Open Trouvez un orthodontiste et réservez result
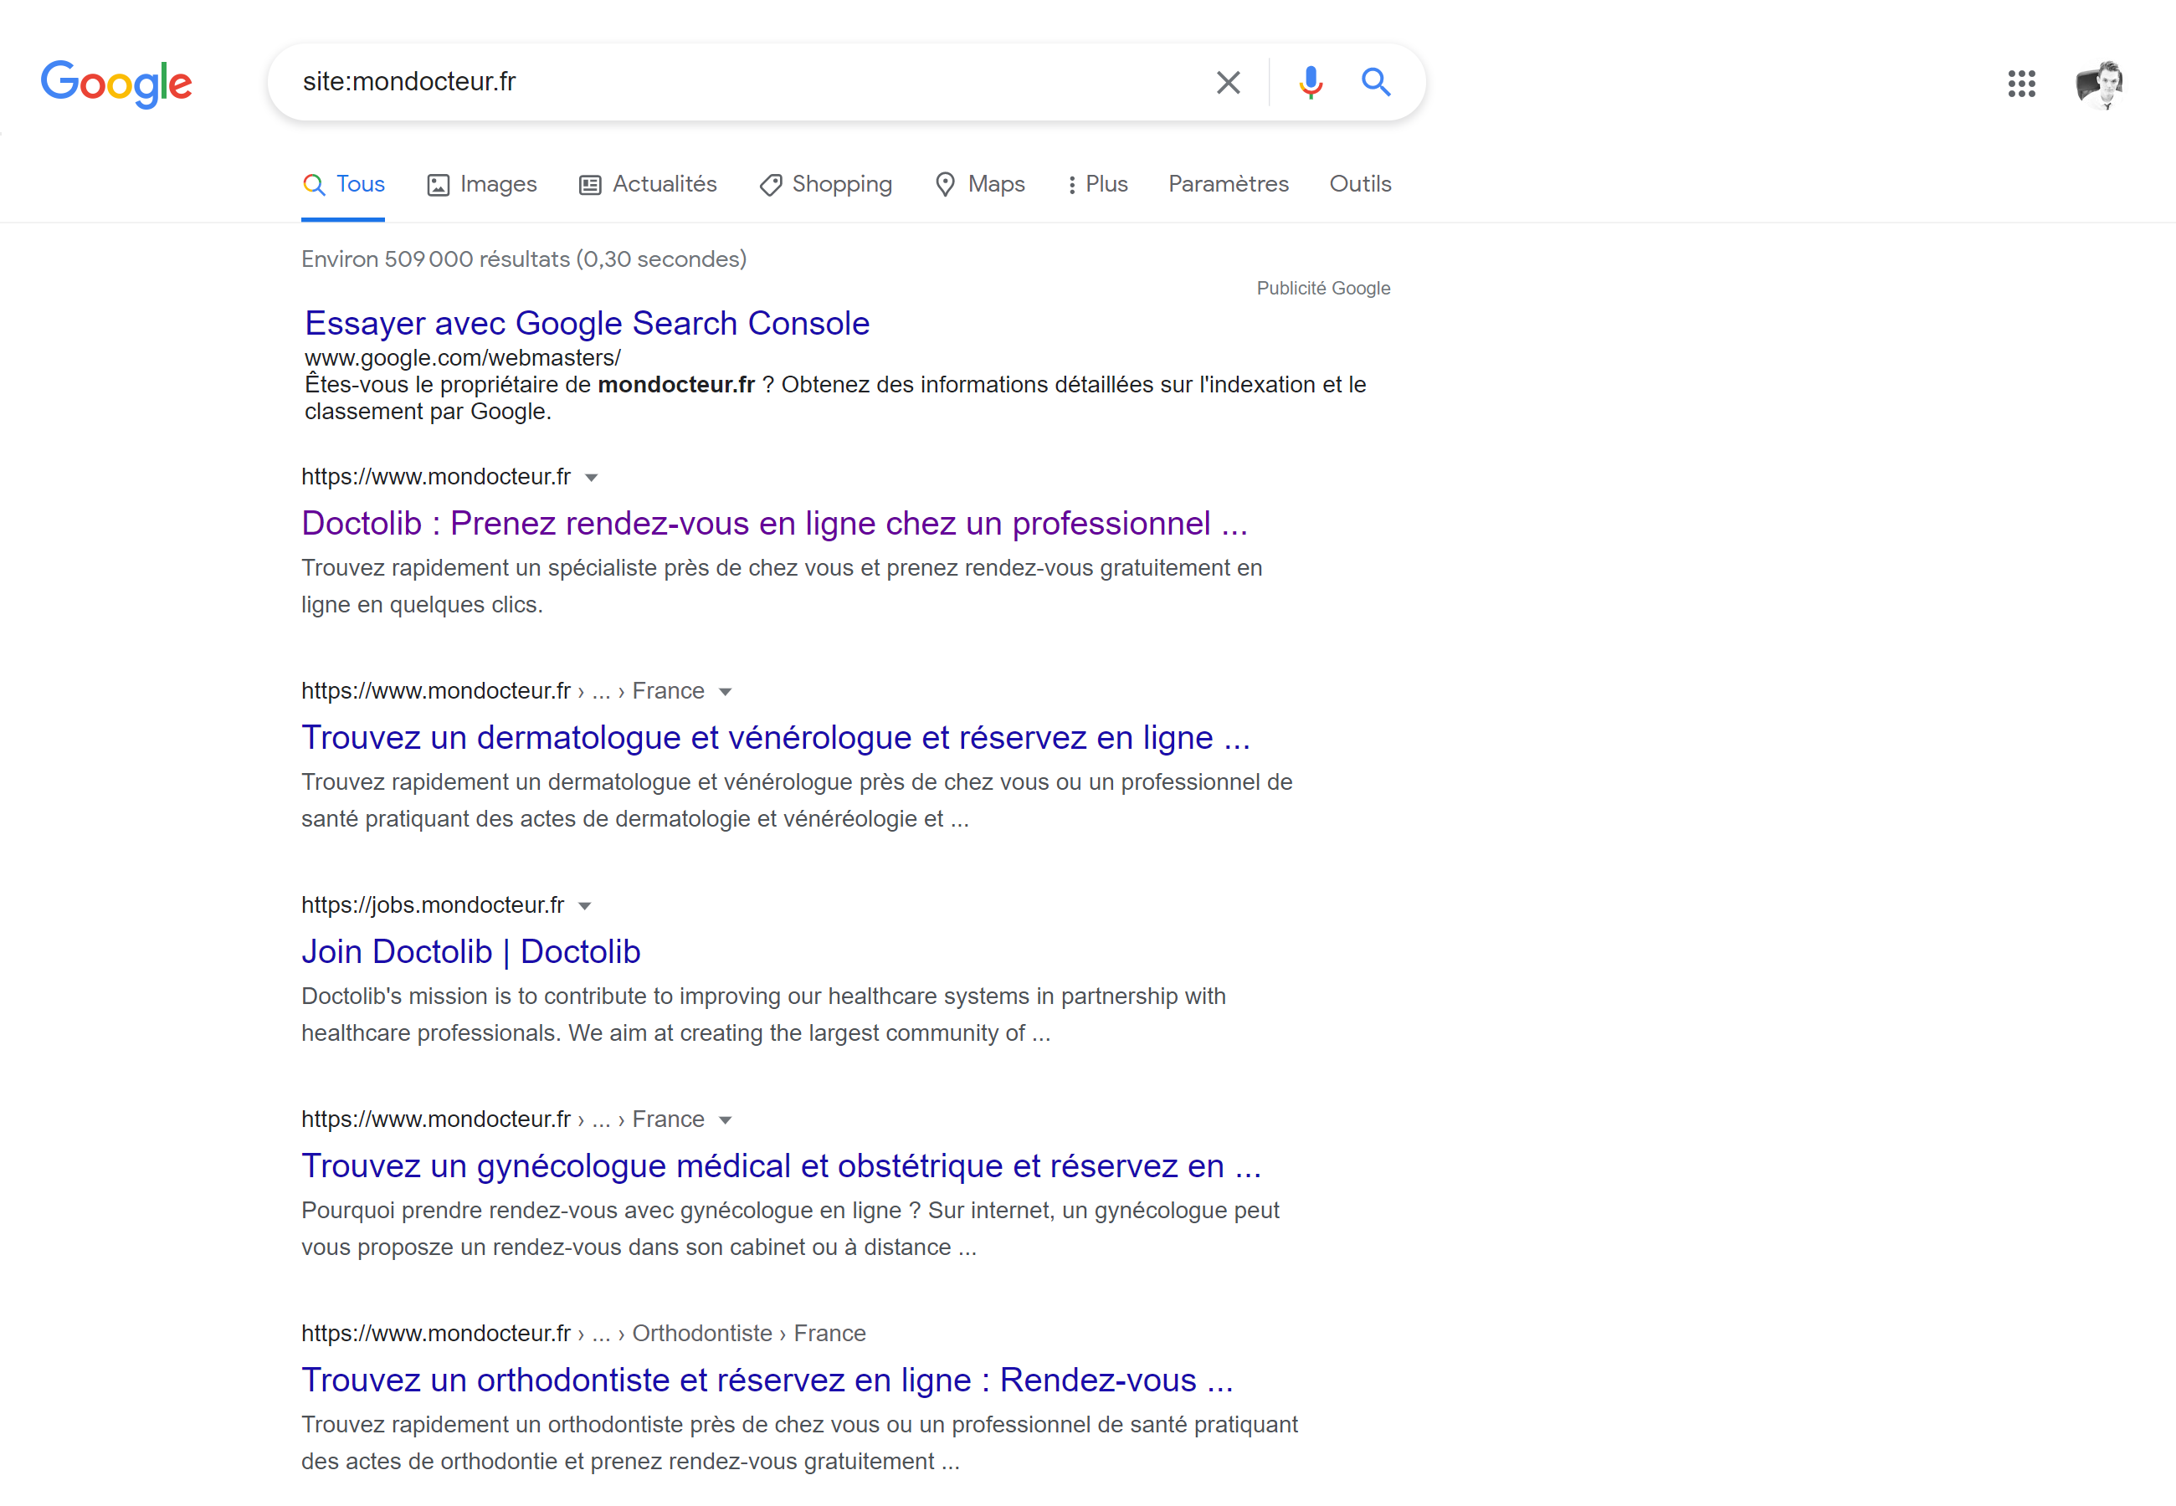Screen dimensions: 2176x1506 (767, 1380)
